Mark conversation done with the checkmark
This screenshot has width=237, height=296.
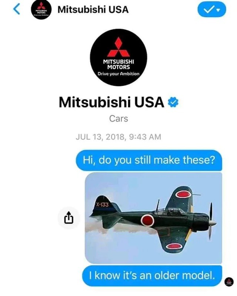click(209, 9)
